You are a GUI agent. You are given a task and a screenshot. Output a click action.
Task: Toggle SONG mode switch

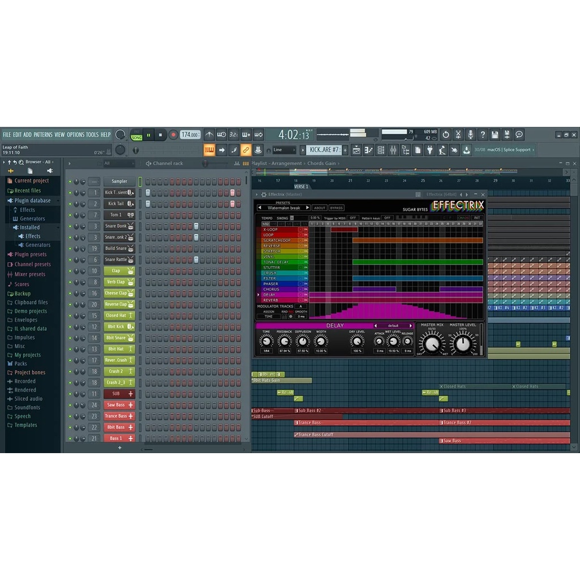137,138
